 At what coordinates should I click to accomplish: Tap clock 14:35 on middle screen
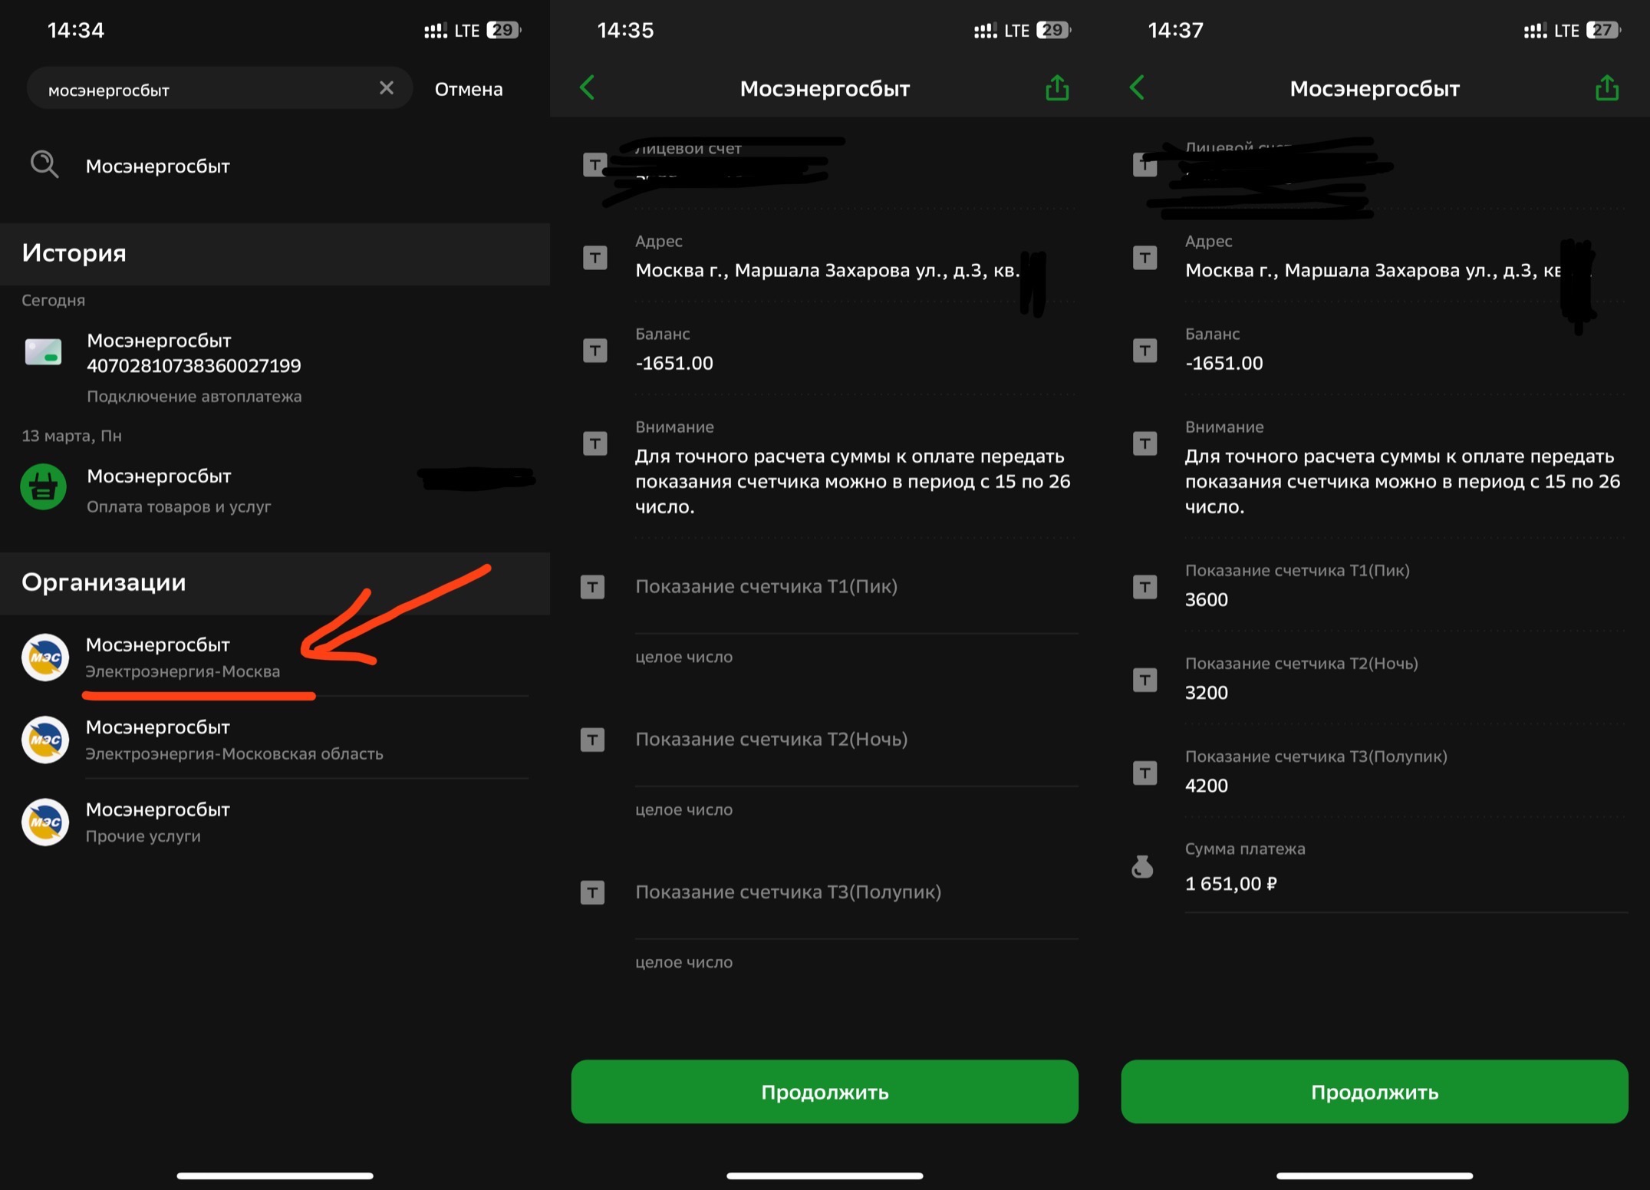(625, 30)
